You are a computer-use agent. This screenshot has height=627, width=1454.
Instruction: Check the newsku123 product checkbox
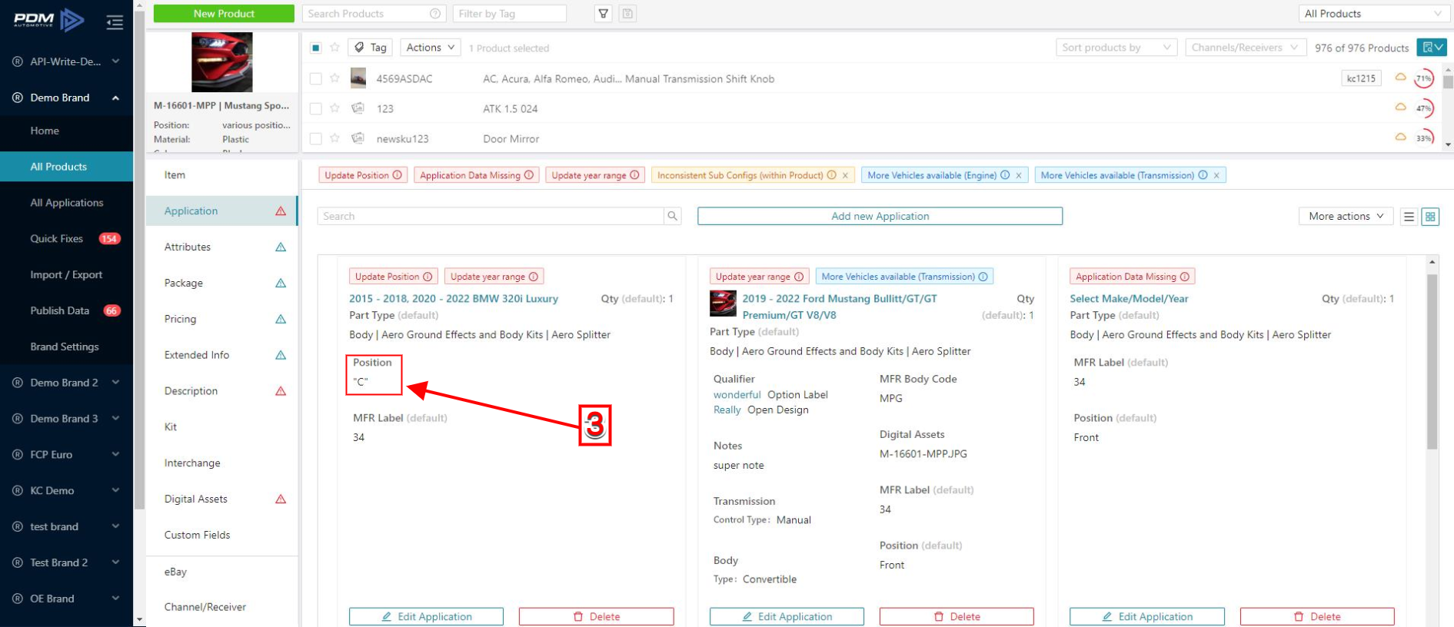(x=316, y=138)
